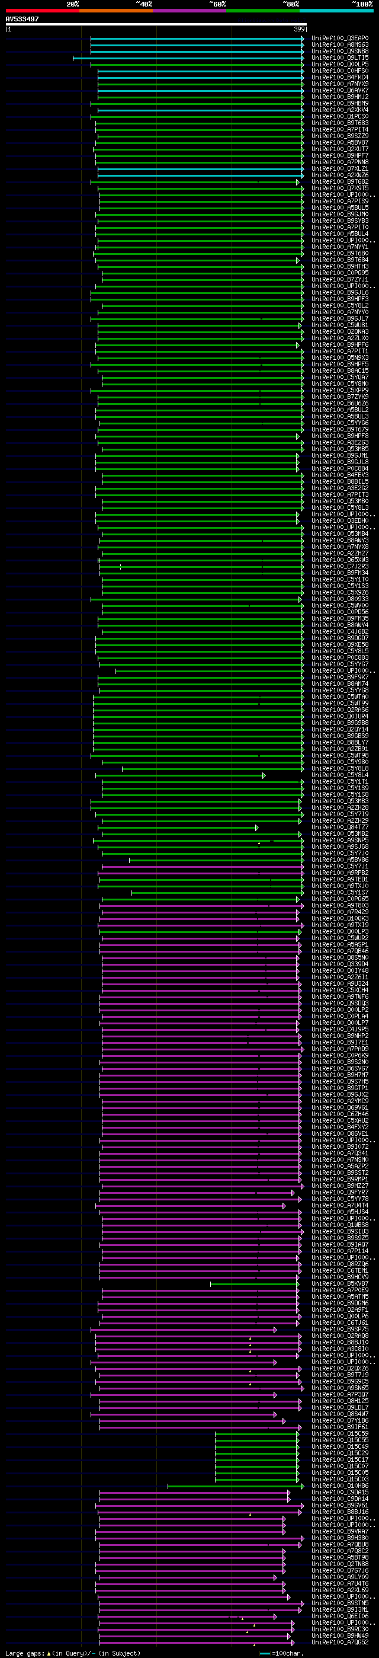Select the UniRef100_B9T683 entry
379x1658 pixels.
point(341,123)
